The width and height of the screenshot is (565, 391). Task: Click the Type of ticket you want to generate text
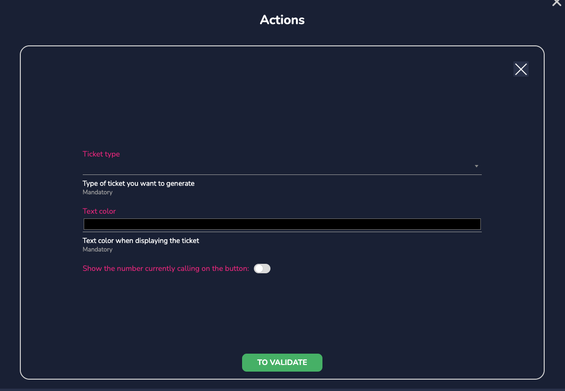139,183
